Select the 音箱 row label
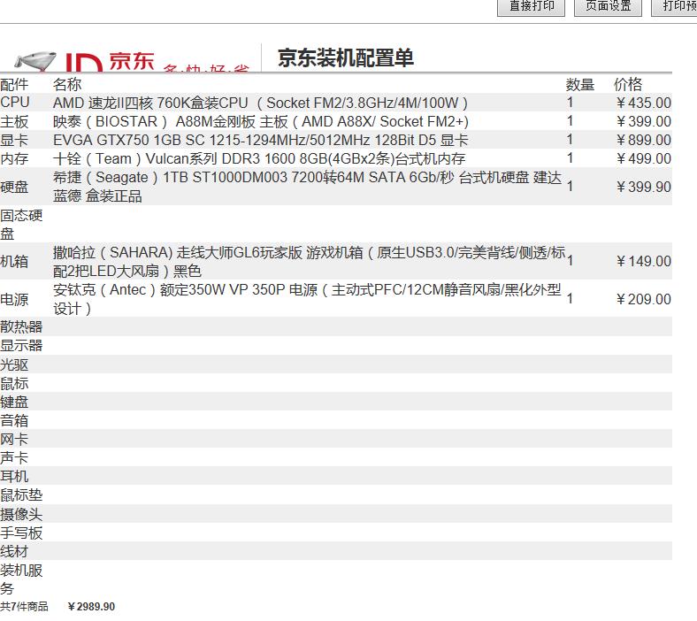697x621 pixels. click(x=14, y=420)
